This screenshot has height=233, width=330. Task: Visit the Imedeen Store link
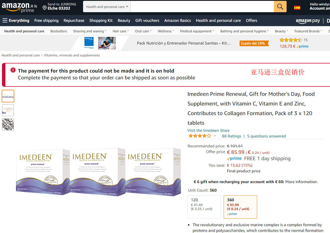pyautogui.click(x=208, y=130)
